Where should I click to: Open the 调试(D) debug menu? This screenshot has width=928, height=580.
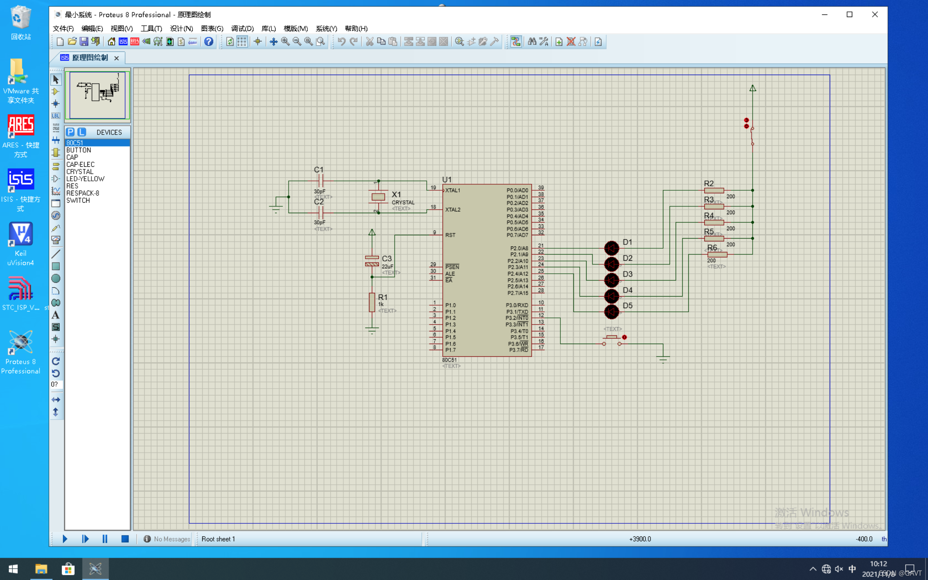click(x=243, y=28)
